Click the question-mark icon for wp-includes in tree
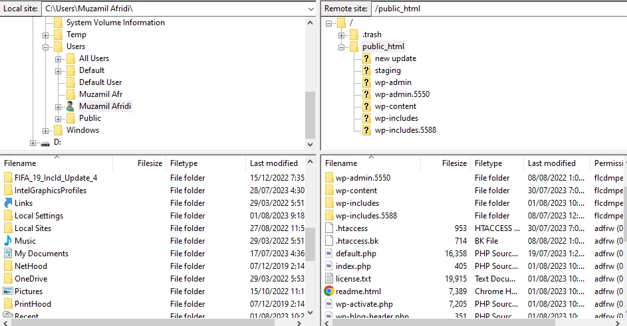The image size is (627, 326). point(366,118)
